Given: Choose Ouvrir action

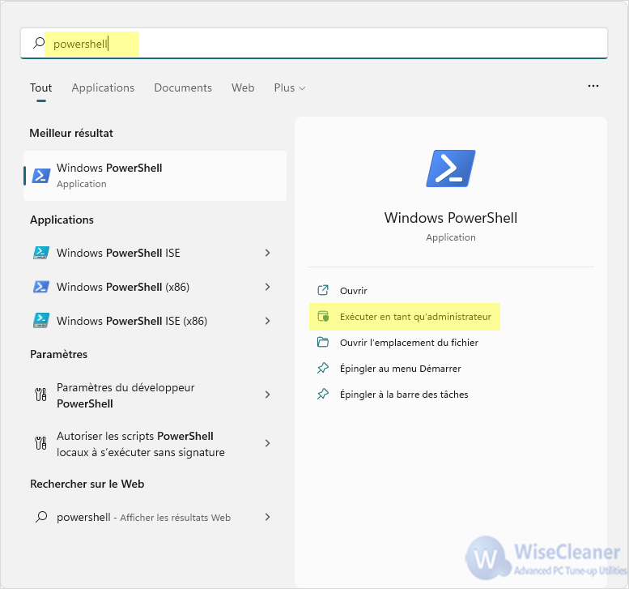Looking at the screenshot, I should click(x=354, y=291).
